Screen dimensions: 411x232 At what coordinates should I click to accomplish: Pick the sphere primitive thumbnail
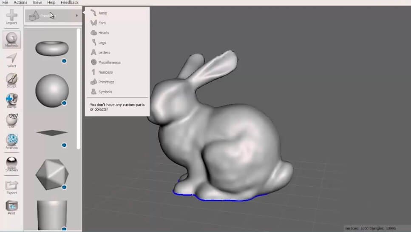pos(52,91)
